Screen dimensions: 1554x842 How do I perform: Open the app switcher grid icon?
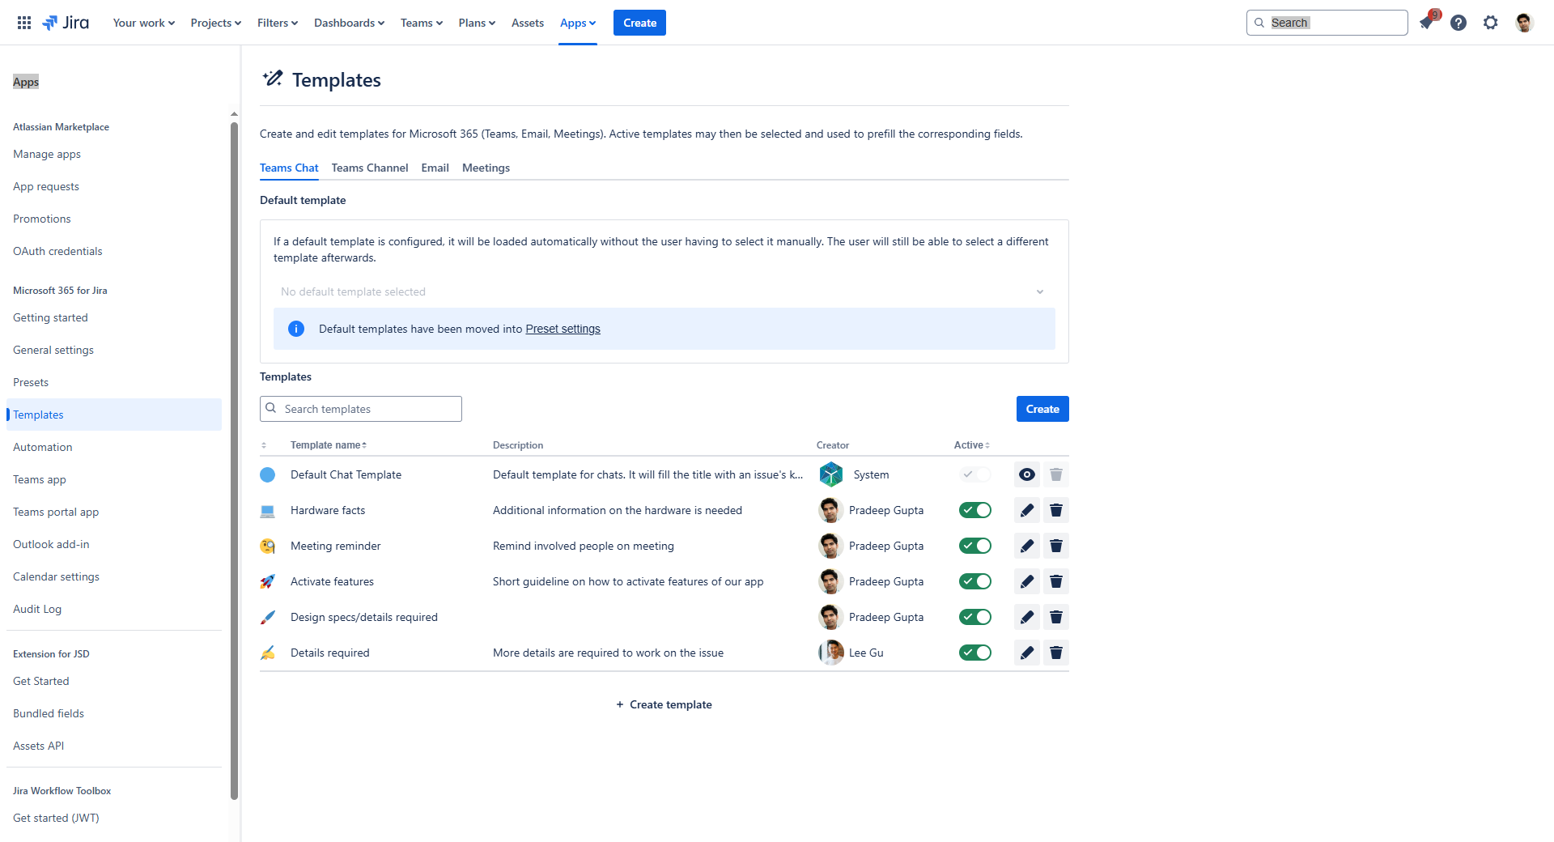coord(24,23)
